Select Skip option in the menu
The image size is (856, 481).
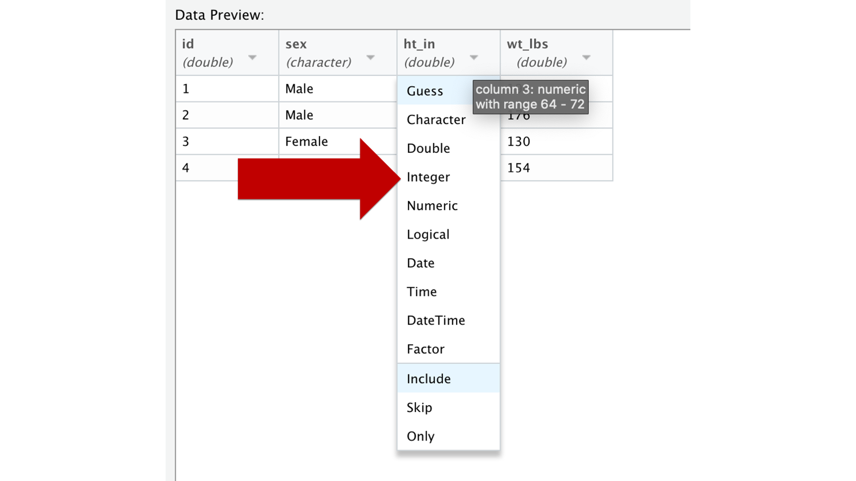click(x=448, y=407)
